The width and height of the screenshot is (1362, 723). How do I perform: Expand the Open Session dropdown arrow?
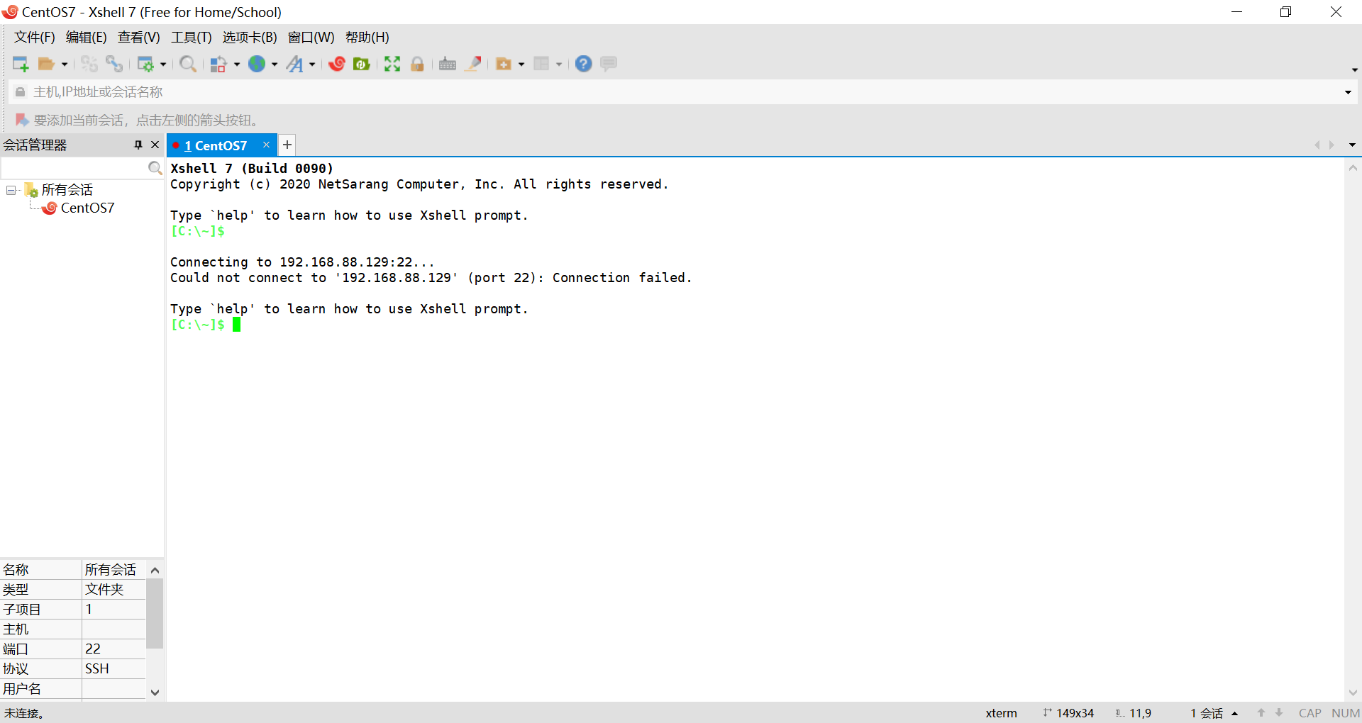[x=65, y=65]
